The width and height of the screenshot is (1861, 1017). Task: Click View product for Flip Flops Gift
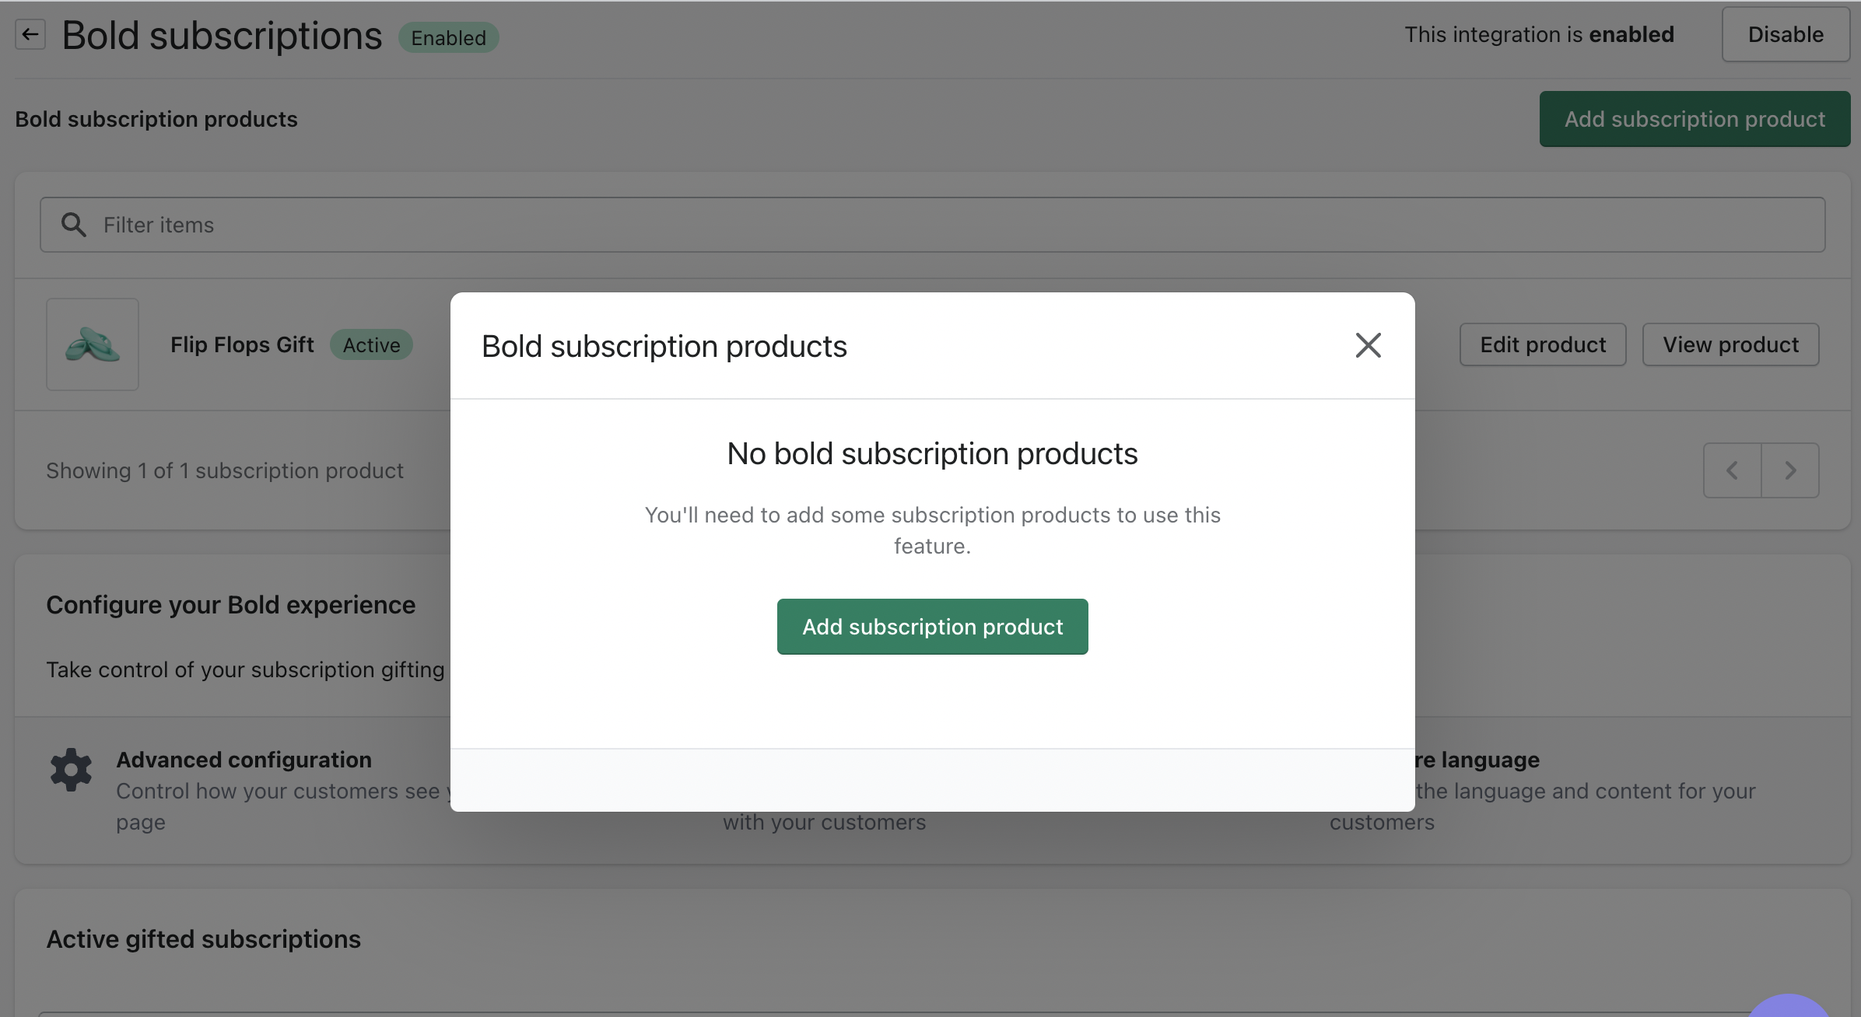coord(1730,344)
